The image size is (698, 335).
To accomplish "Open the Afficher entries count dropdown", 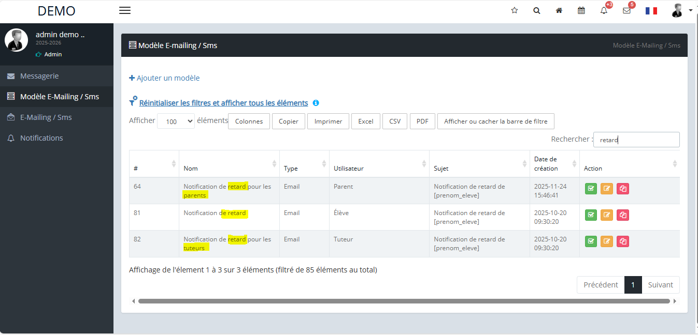I will 176,121.
